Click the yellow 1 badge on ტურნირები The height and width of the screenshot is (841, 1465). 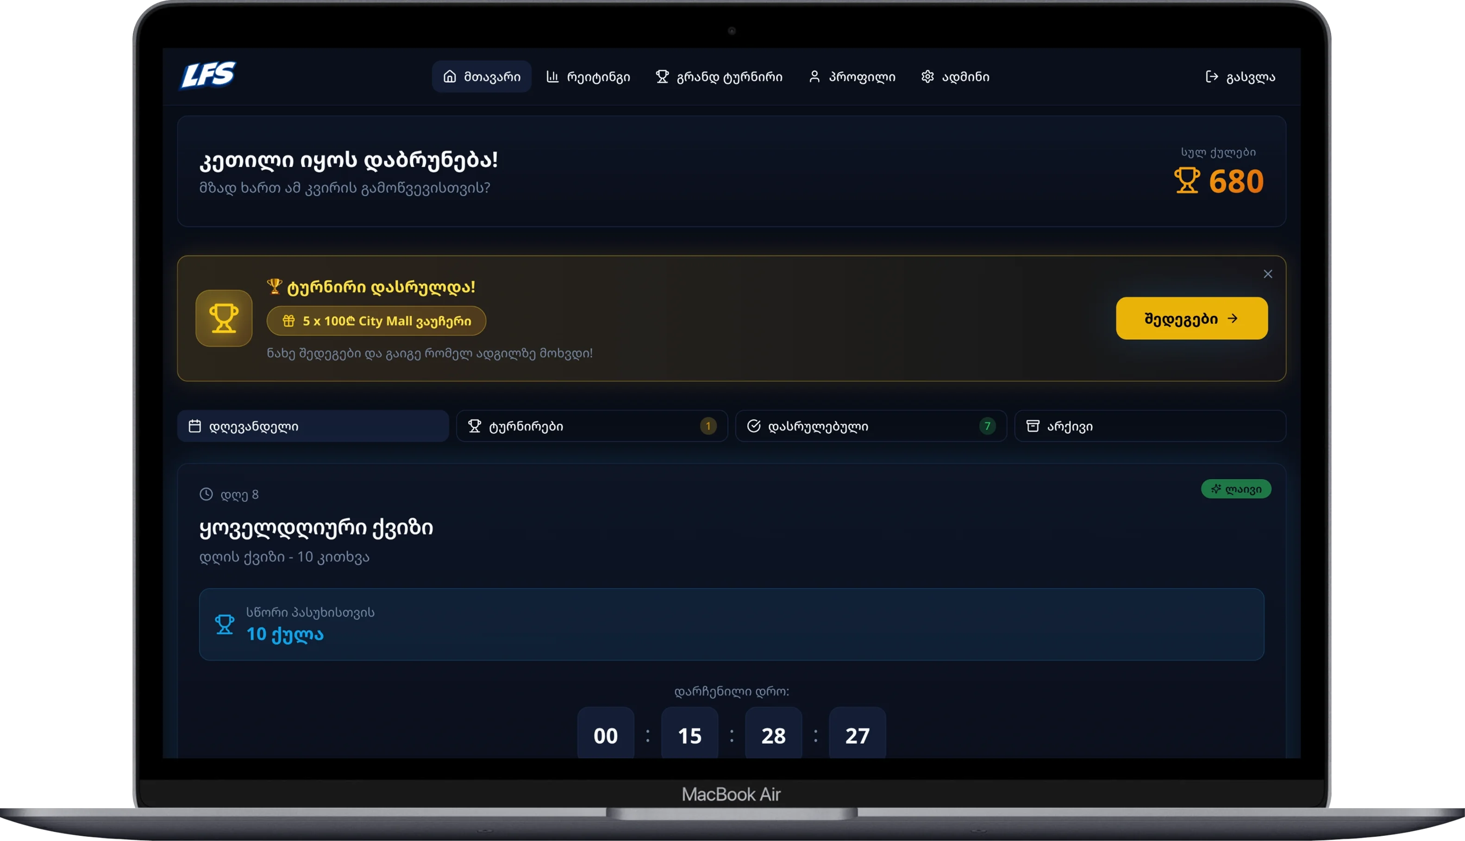[x=708, y=426]
